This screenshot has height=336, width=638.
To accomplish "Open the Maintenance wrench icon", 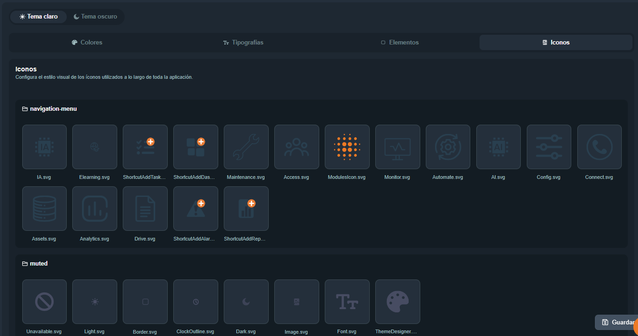I will (x=246, y=146).
